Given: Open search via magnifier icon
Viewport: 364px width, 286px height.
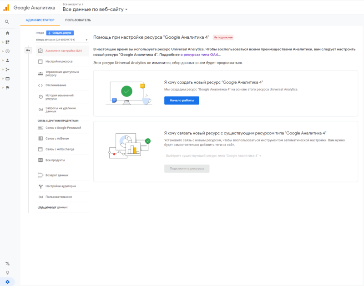Looking at the screenshot, I should (7, 21).
